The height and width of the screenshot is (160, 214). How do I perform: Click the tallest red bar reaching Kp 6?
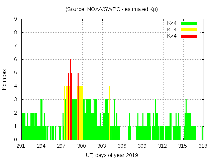(70, 100)
